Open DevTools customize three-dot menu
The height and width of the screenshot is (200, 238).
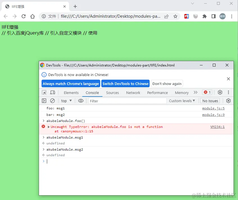[x=228, y=92]
